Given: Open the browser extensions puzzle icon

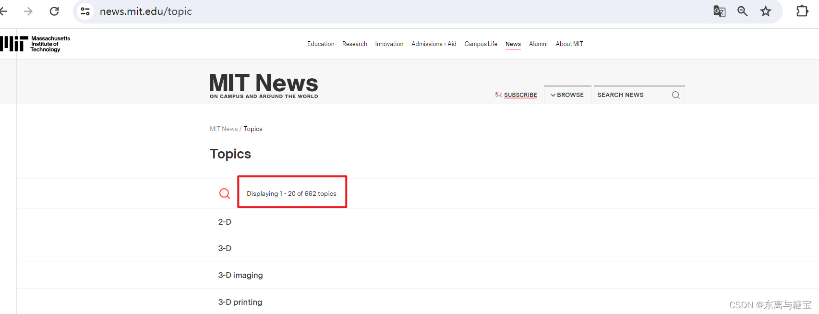Looking at the screenshot, I should pyautogui.click(x=802, y=11).
